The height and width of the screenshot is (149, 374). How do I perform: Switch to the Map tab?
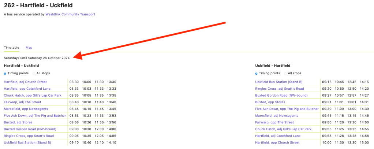tap(29, 48)
